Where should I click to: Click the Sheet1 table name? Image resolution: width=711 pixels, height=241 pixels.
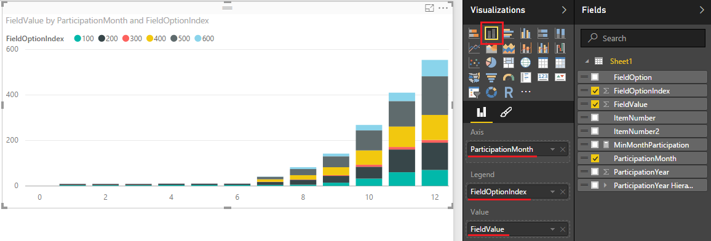point(621,61)
